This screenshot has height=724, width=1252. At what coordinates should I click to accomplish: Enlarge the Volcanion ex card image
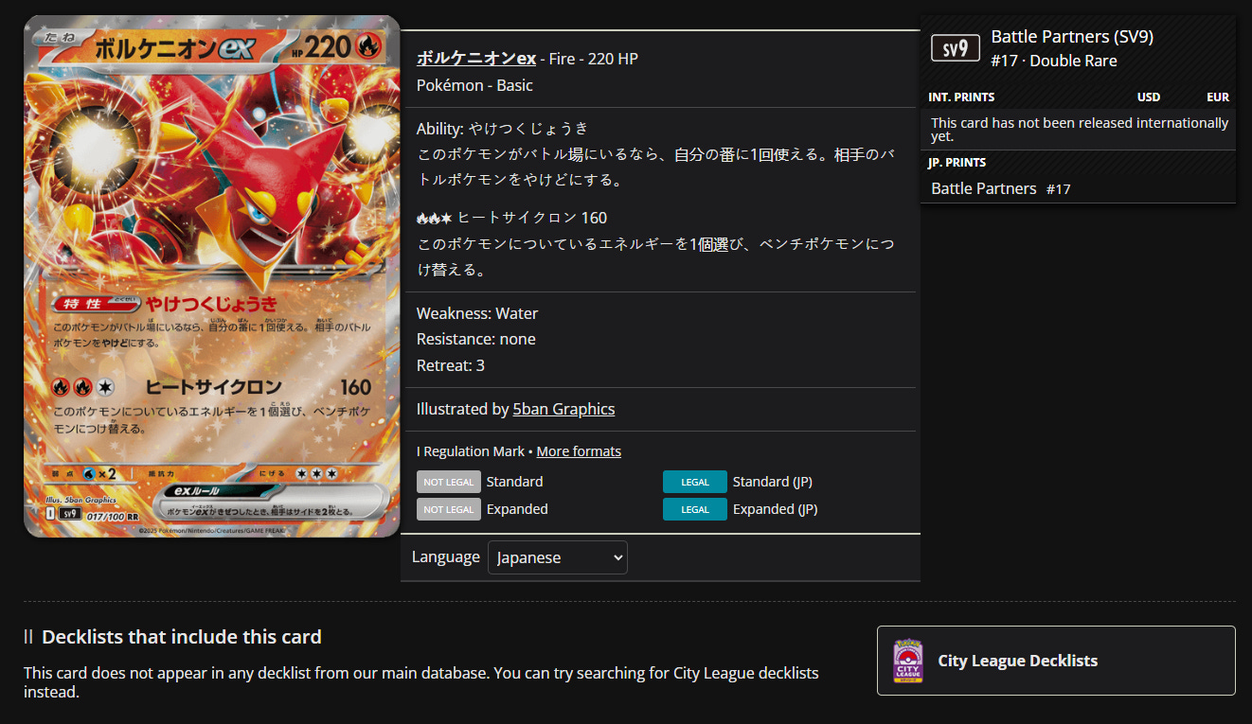212,276
